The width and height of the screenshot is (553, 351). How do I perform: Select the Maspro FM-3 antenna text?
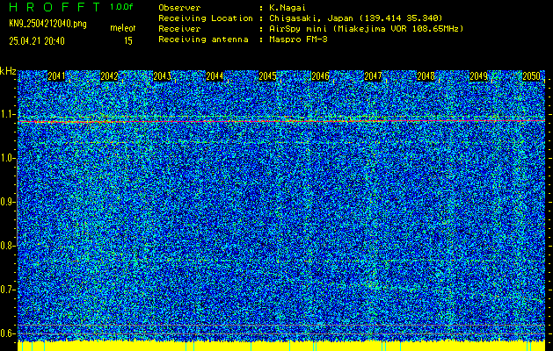298,39
